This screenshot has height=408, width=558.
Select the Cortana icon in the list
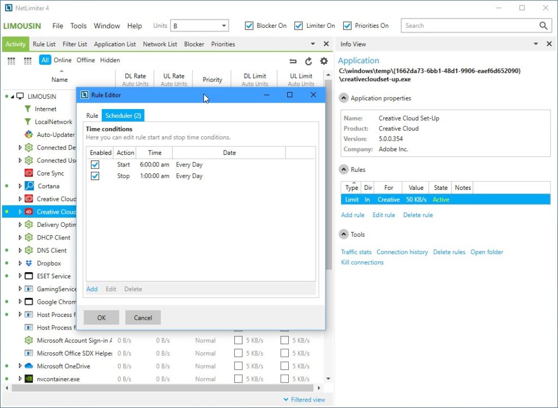pos(29,186)
